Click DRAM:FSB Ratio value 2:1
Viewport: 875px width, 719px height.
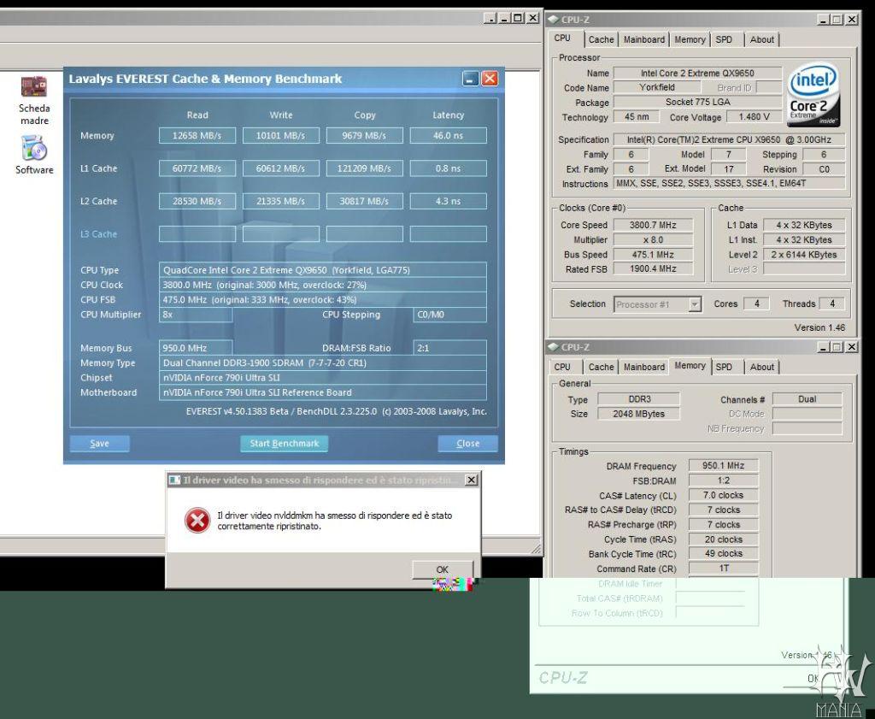click(449, 348)
